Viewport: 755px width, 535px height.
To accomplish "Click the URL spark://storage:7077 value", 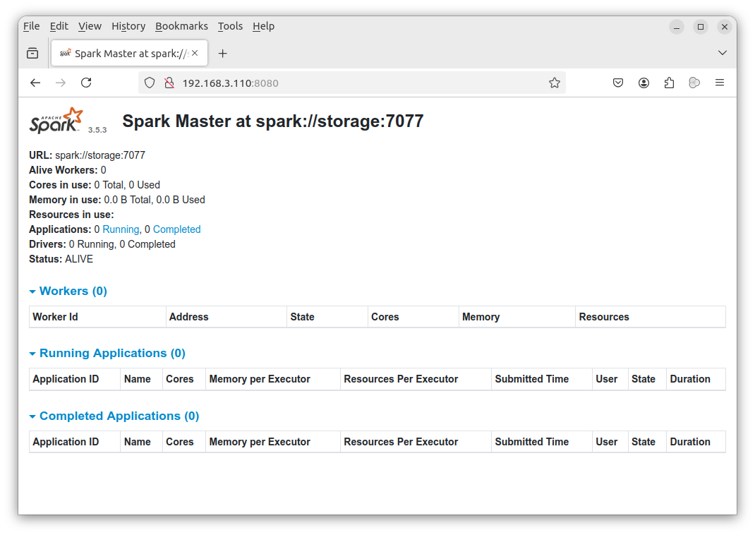I will click(x=100, y=155).
